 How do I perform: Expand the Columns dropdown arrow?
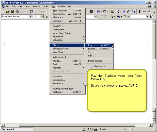click(x=101, y=11)
